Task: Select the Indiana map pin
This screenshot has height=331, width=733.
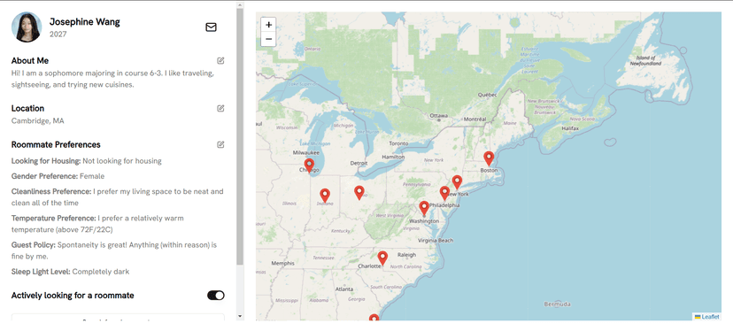Action: coord(325,196)
